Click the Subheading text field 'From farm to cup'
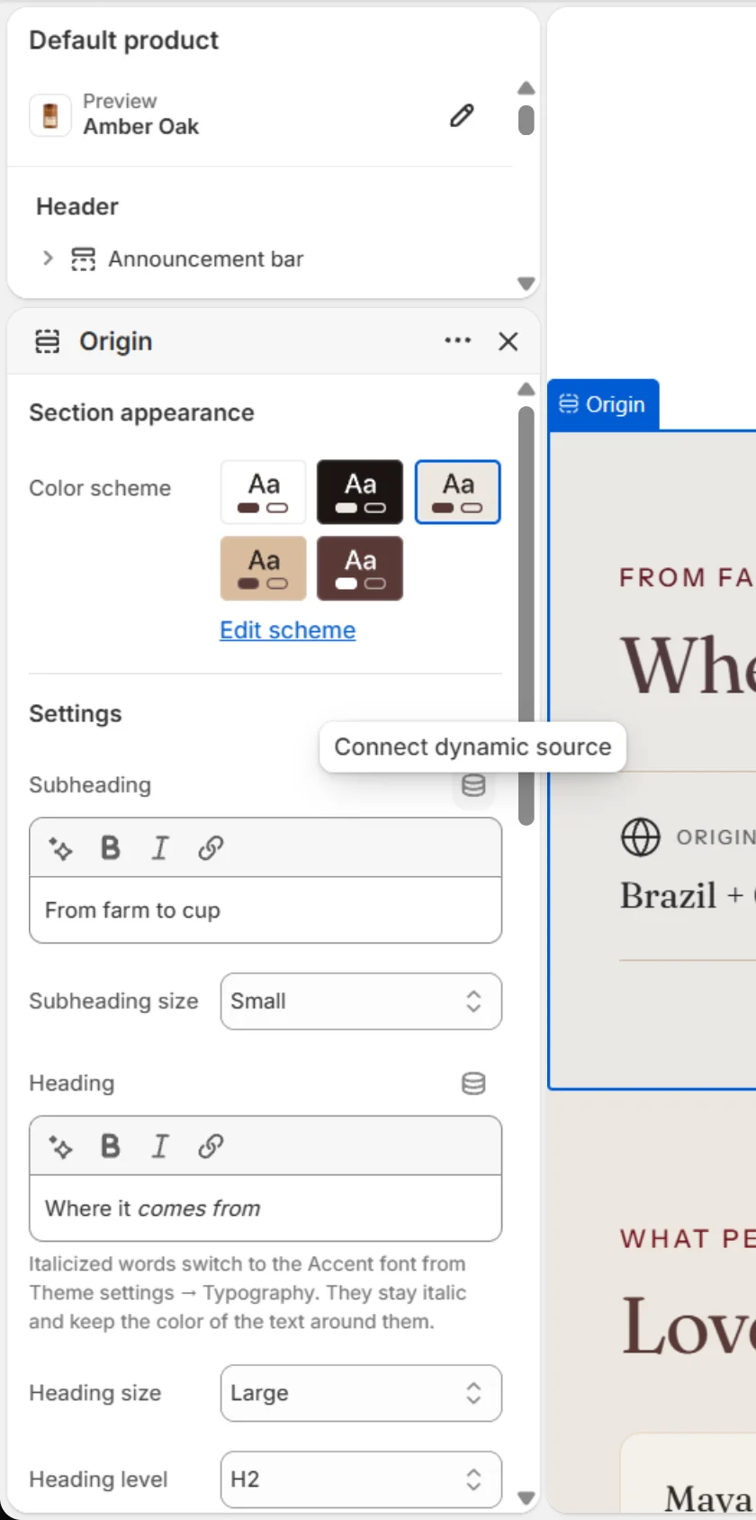756x1520 pixels. point(265,910)
